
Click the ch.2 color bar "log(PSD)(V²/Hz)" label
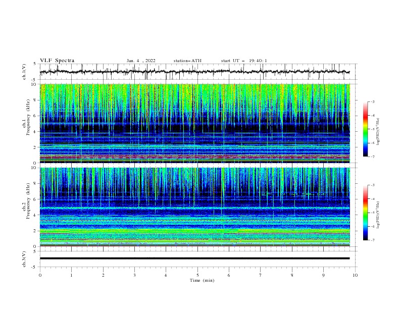[378, 215]
